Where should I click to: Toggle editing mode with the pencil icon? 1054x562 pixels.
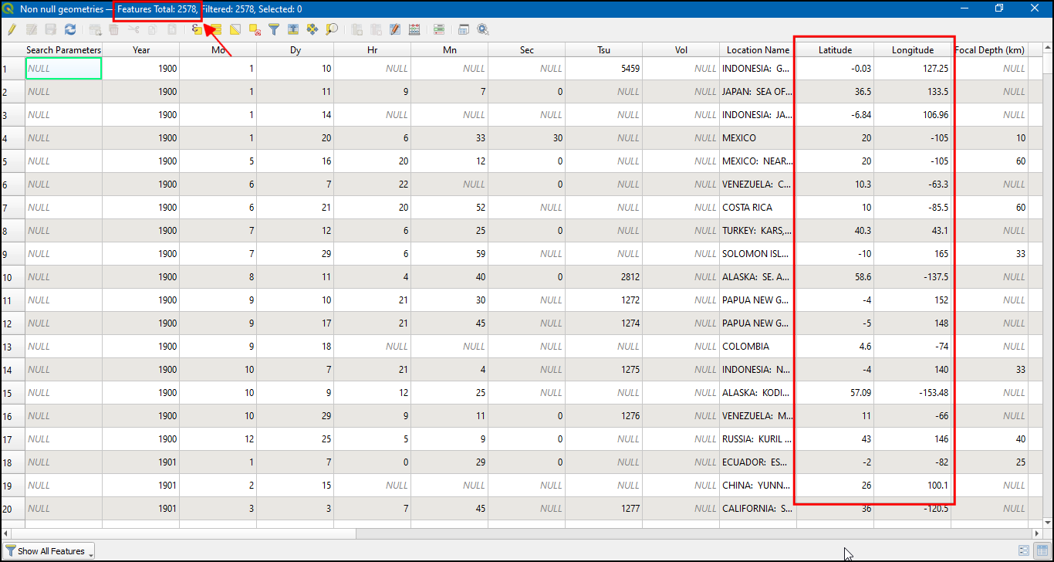coord(12,30)
